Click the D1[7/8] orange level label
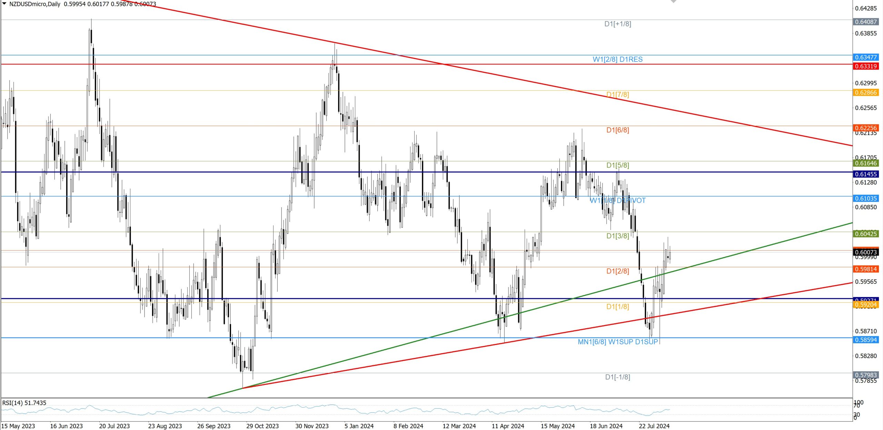 617,94
